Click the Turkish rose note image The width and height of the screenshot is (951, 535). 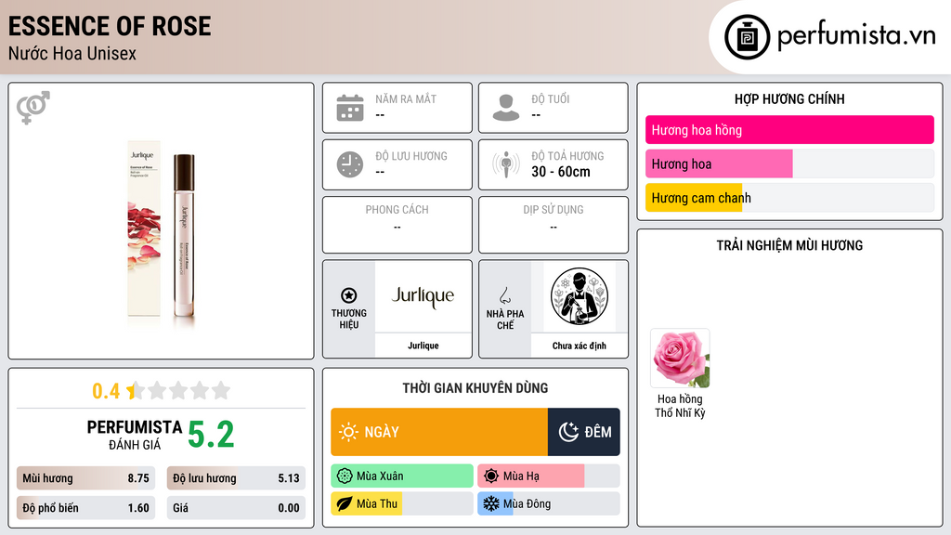coord(680,359)
